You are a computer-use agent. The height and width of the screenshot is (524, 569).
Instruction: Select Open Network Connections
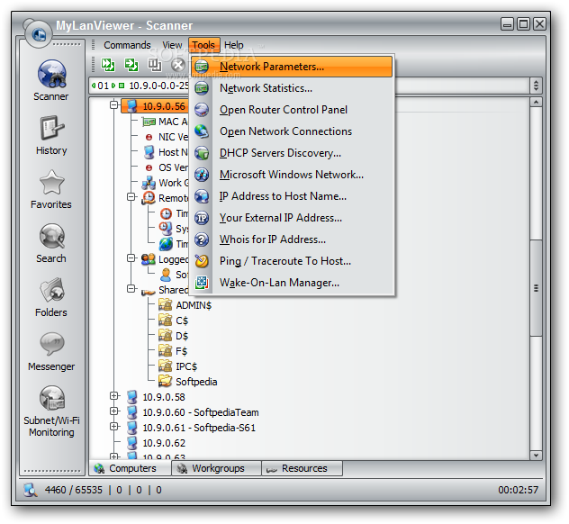pos(292,131)
